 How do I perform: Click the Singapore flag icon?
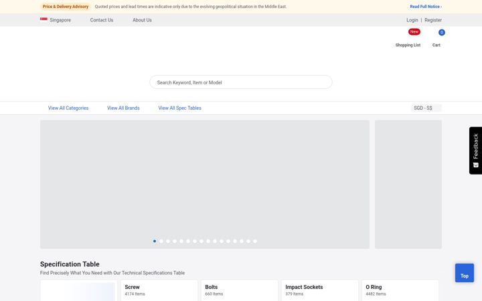click(44, 20)
